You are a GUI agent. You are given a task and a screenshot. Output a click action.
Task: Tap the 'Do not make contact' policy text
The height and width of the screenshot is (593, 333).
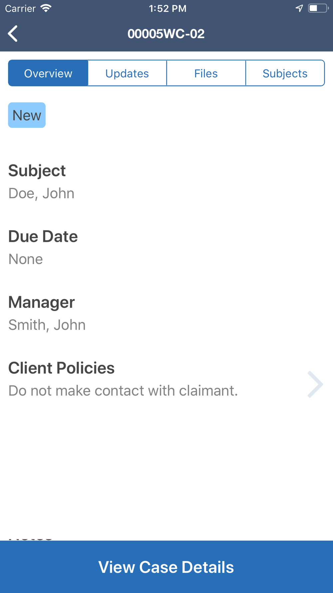point(123,391)
